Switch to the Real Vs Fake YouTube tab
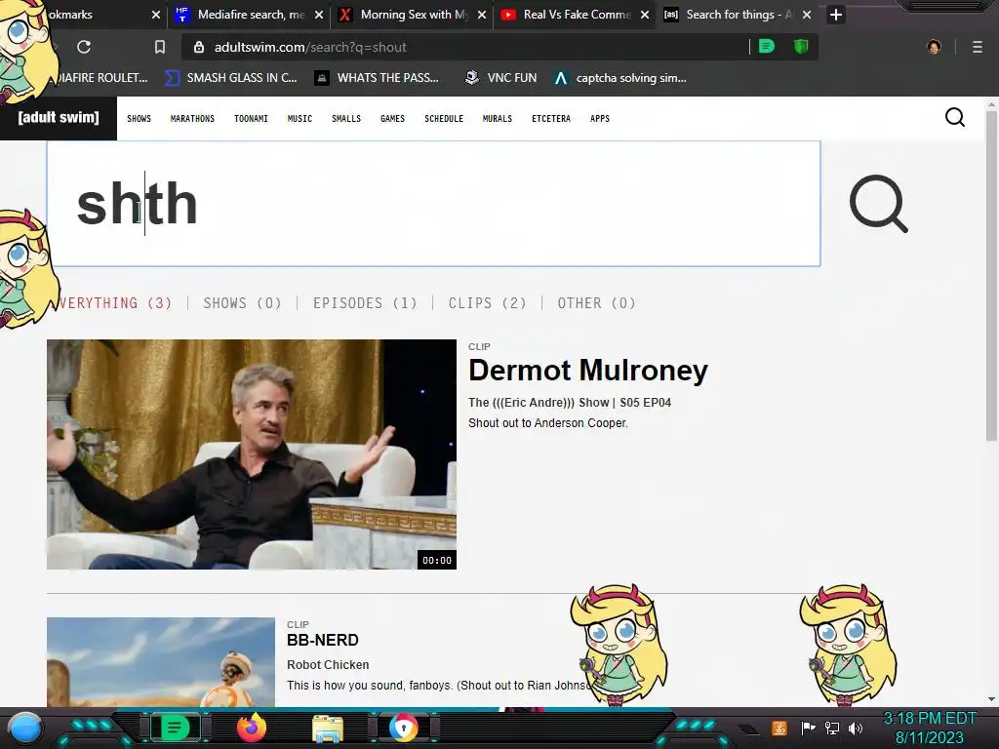The image size is (999, 749). pyautogui.click(x=575, y=15)
